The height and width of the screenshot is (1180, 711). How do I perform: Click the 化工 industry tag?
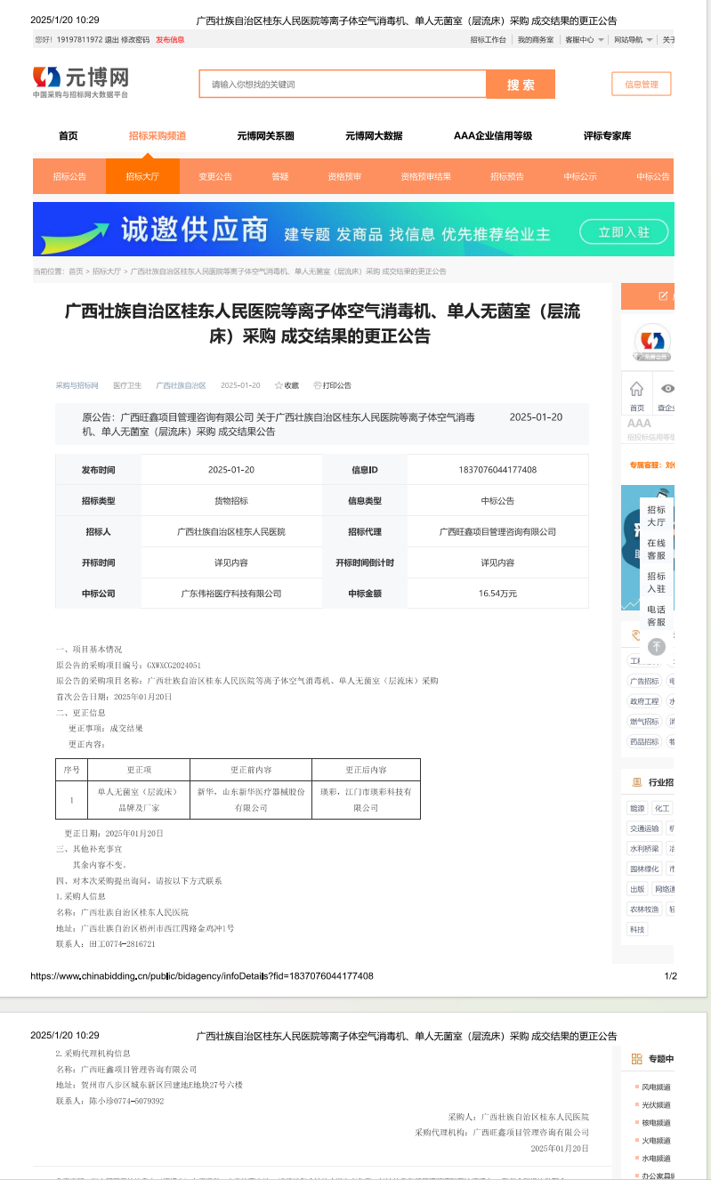662,808
